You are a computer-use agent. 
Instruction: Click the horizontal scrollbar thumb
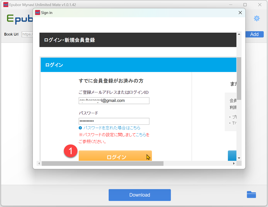(103, 163)
